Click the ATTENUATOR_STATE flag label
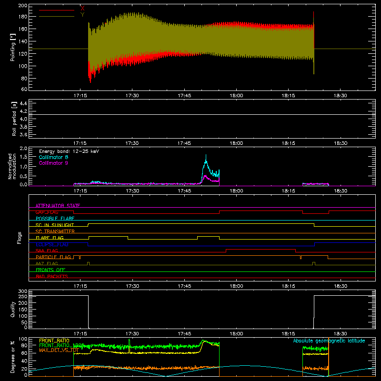381x381 pixels. coord(58,206)
